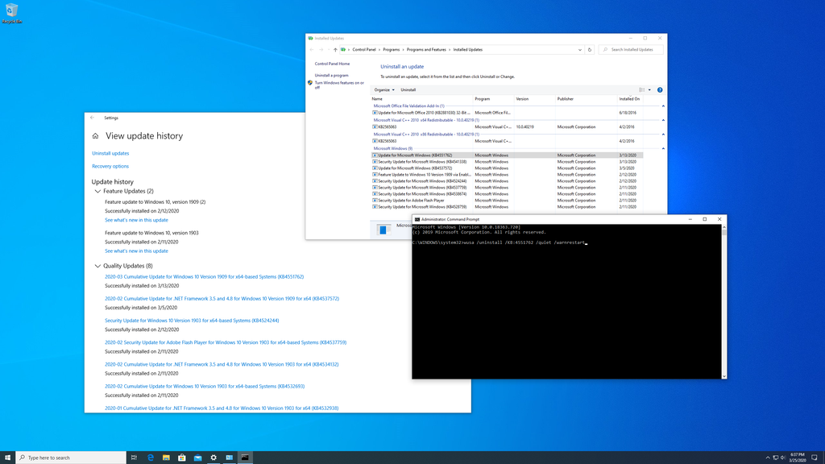
Task: Select Programs and Features in the breadcrumb path
Action: click(x=427, y=49)
